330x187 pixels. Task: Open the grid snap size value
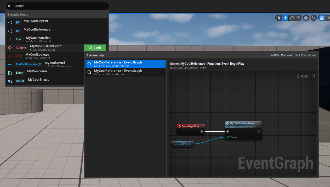pyautogui.click(x=327, y=18)
